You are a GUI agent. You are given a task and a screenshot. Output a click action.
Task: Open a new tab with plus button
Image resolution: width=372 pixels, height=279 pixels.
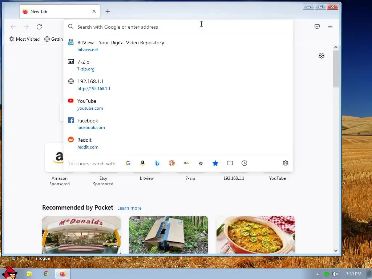[x=108, y=11]
